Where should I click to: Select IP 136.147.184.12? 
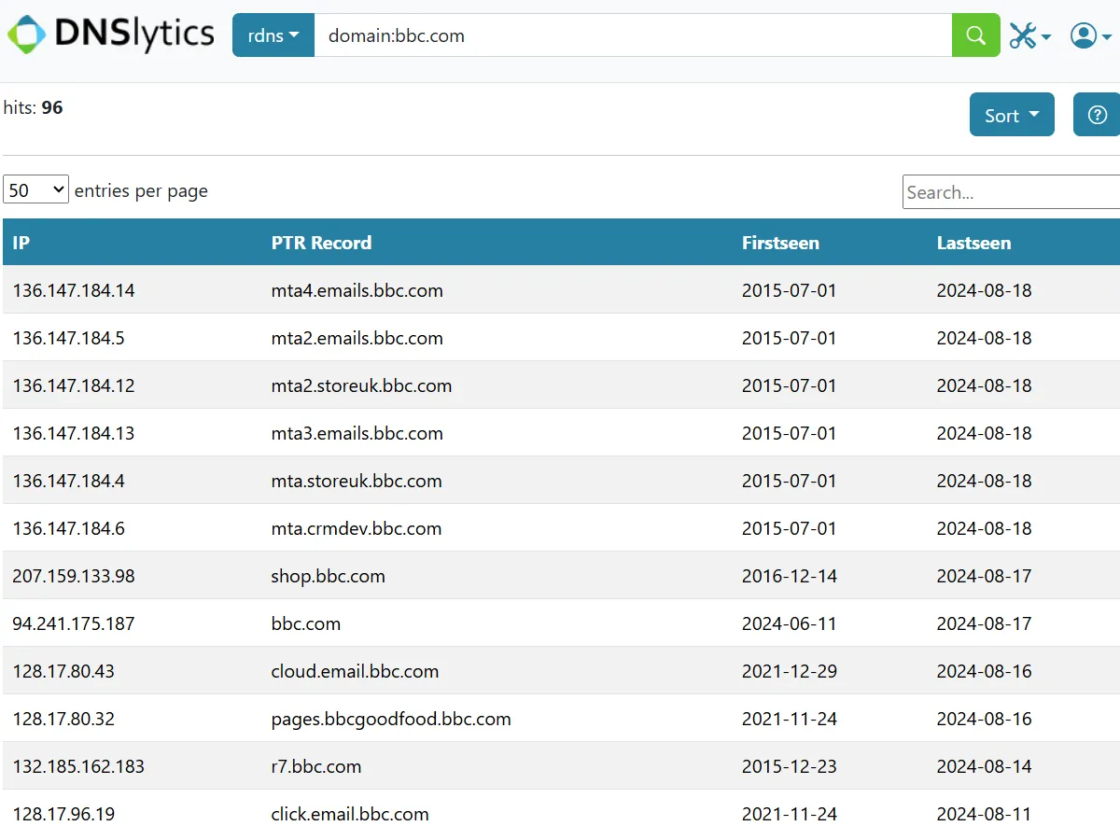tap(74, 385)
